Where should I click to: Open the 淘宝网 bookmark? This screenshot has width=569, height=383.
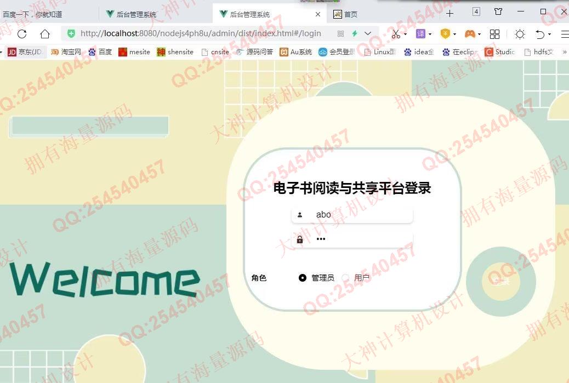(66, 52)
